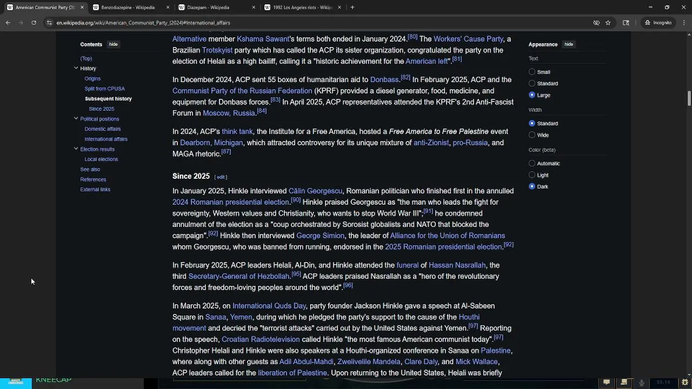Edit the Since 2025 section
The height and width of the screenshot is (389, 692).
tap(221, 177)
